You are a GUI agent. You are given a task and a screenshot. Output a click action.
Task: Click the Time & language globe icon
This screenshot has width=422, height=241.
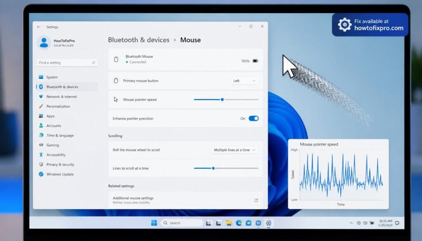coord(41,135)
